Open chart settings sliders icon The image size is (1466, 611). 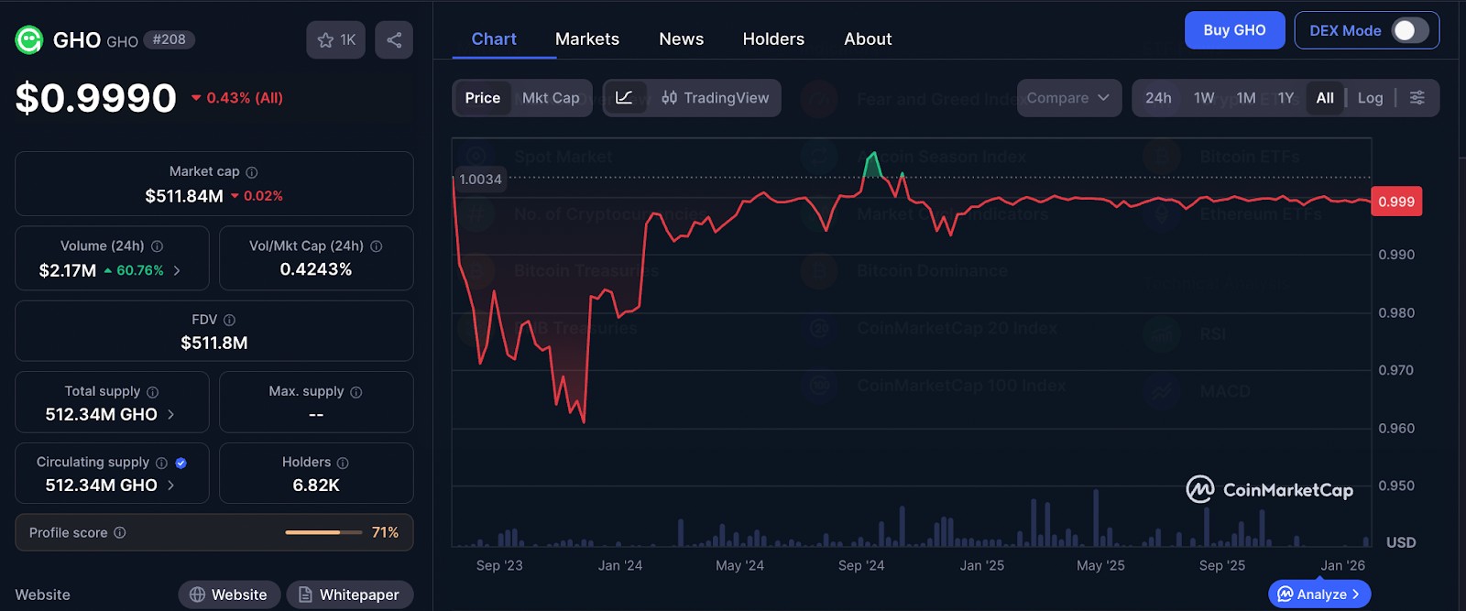[x=1417, y=98]
